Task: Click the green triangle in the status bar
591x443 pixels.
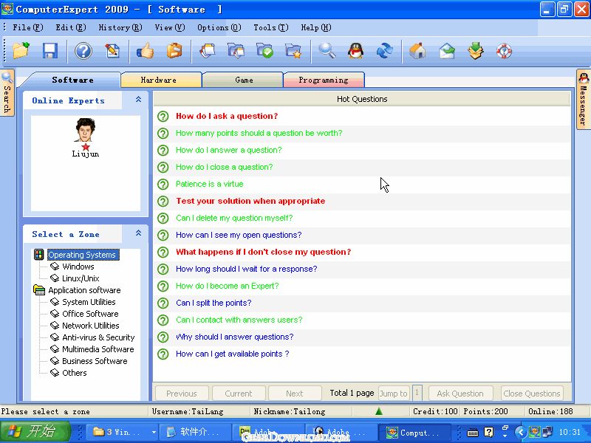Action: click(x=379, y=411)
